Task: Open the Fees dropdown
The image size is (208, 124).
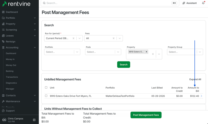Action: (120, 38)
